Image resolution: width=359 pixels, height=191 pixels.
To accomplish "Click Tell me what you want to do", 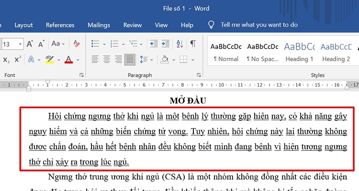I will click(x=259, y=25).
